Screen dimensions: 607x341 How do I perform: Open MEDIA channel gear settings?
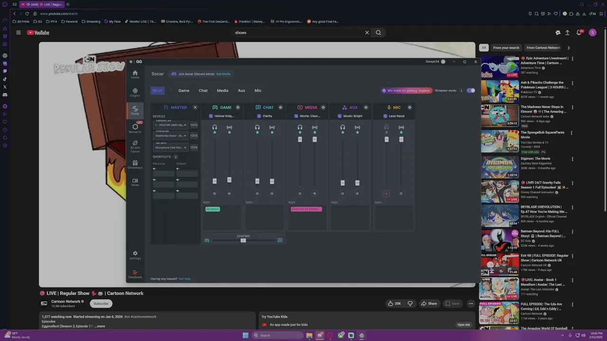[x=323, y=108]
